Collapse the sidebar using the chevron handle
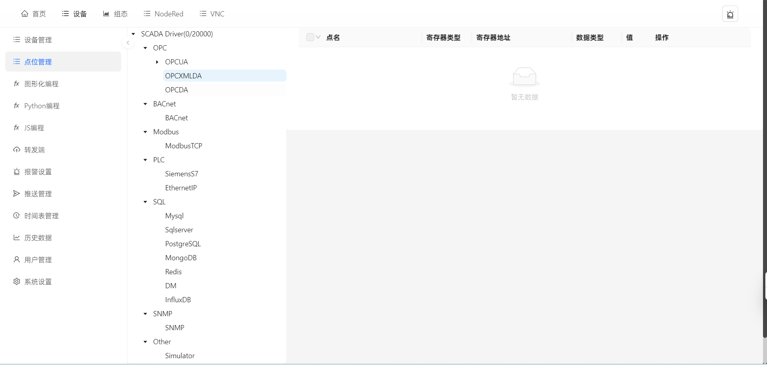The image size is (767, 365). click(x=128, y=43)
